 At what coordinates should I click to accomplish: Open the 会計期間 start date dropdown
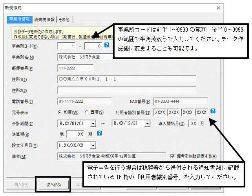[x=93, y=123]
